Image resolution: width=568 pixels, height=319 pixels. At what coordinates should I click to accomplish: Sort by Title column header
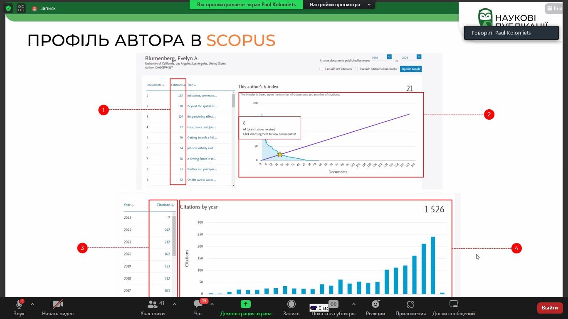click(x=192, y=85)
